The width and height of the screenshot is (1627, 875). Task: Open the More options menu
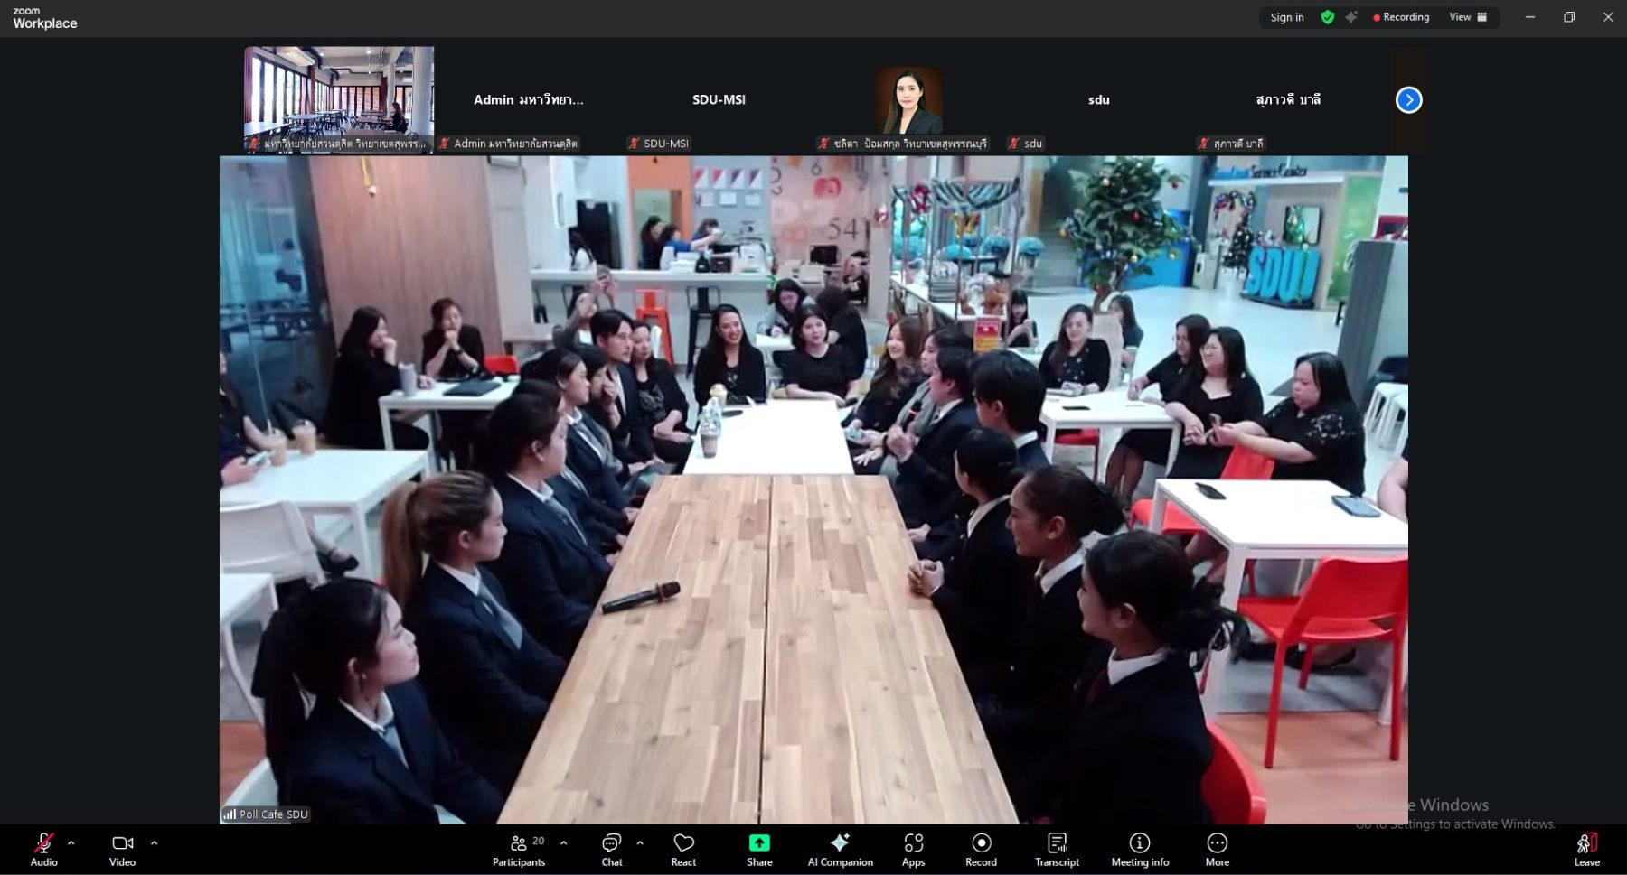[x=1217, y=849]
